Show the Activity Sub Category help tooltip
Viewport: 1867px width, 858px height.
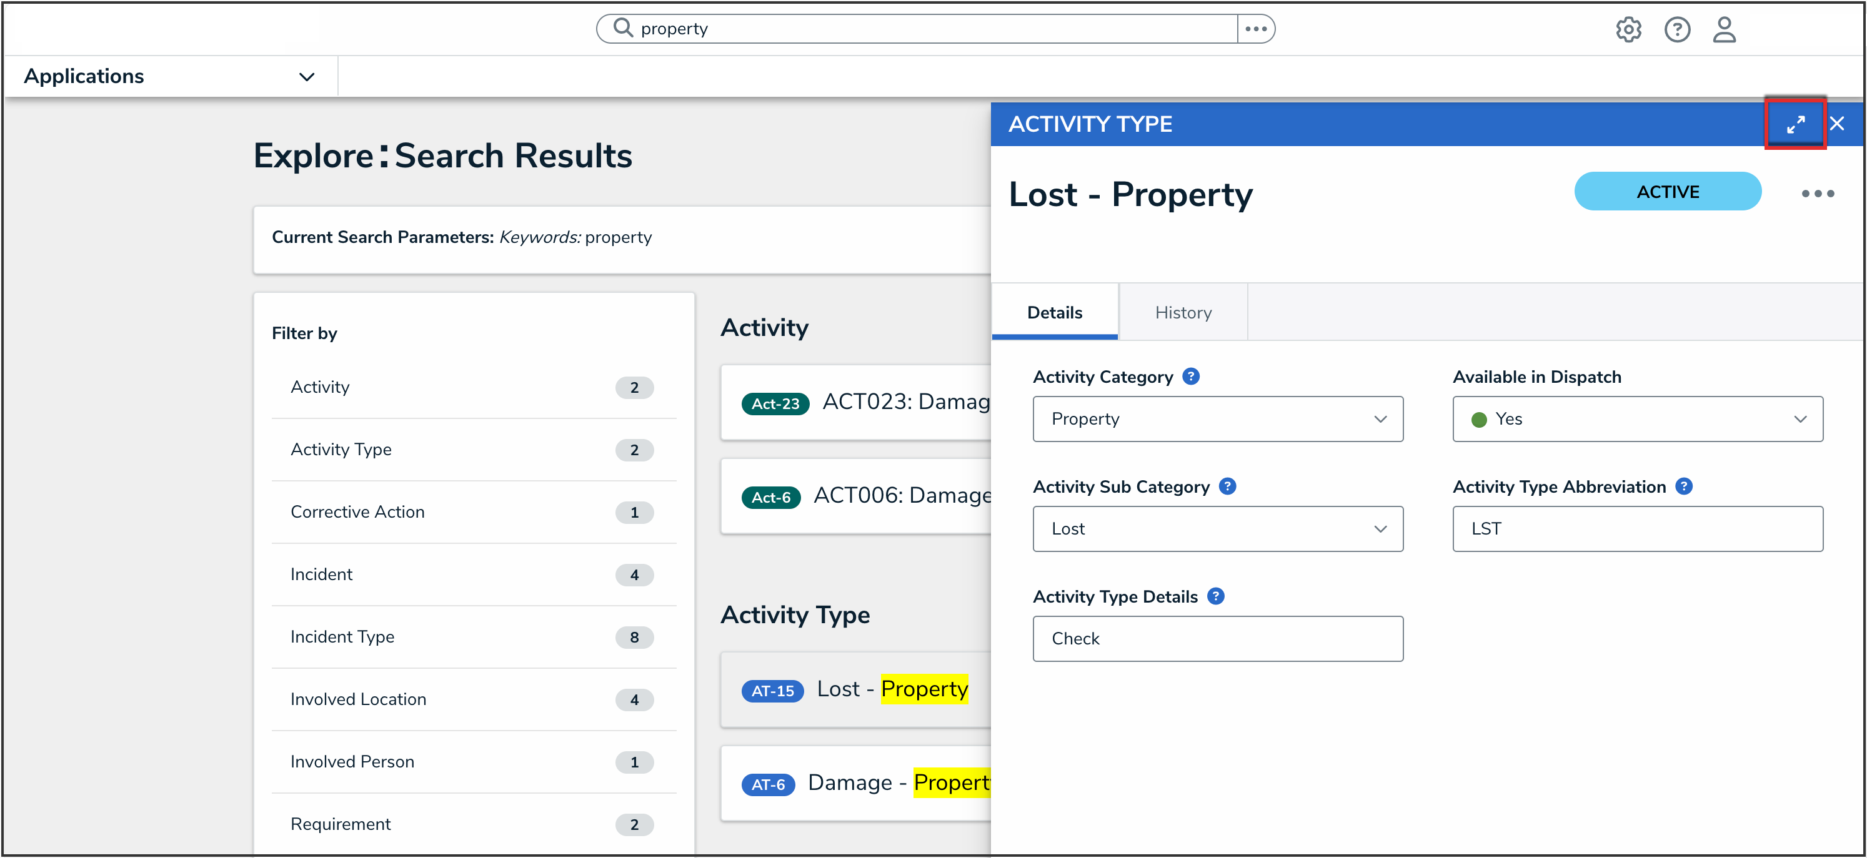1227,486
